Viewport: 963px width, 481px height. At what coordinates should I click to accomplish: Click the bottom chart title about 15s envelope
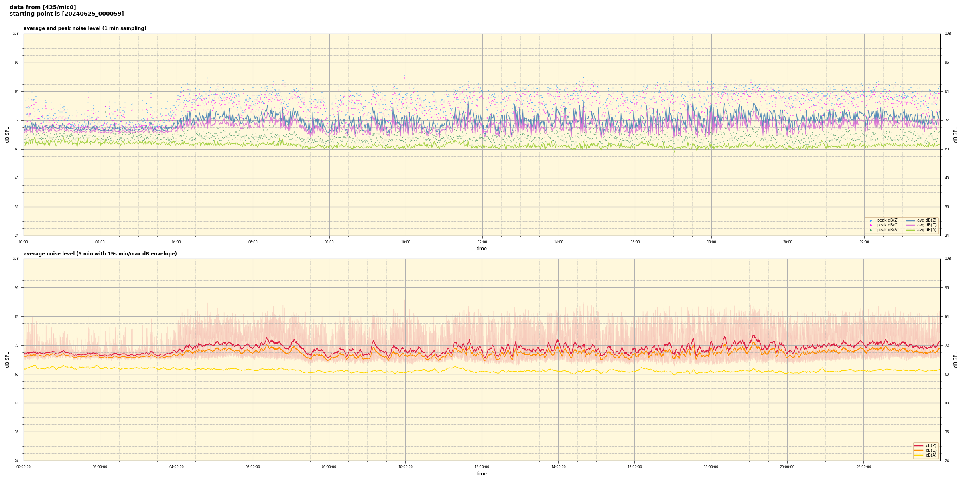click(100, 254)
